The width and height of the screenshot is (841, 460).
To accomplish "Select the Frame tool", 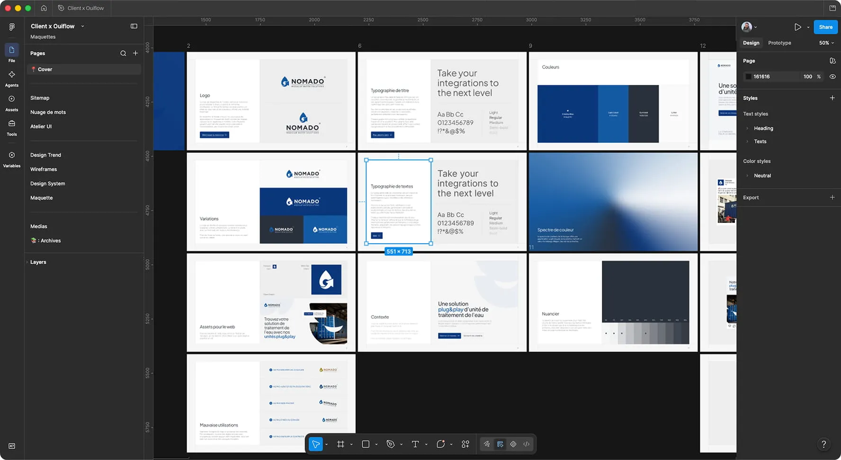I will (340, 444).
